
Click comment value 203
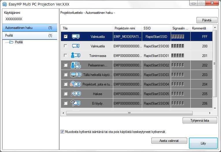(x=205, y=75)
